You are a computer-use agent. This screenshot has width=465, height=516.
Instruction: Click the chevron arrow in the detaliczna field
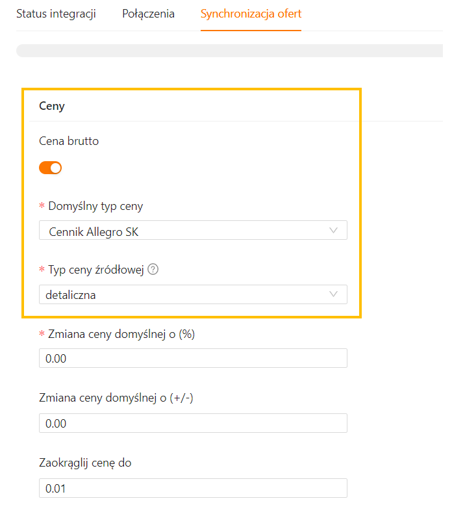tap(334, 294)
